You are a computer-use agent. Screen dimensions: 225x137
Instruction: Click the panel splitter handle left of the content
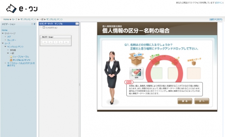click(x=79, y=85)
